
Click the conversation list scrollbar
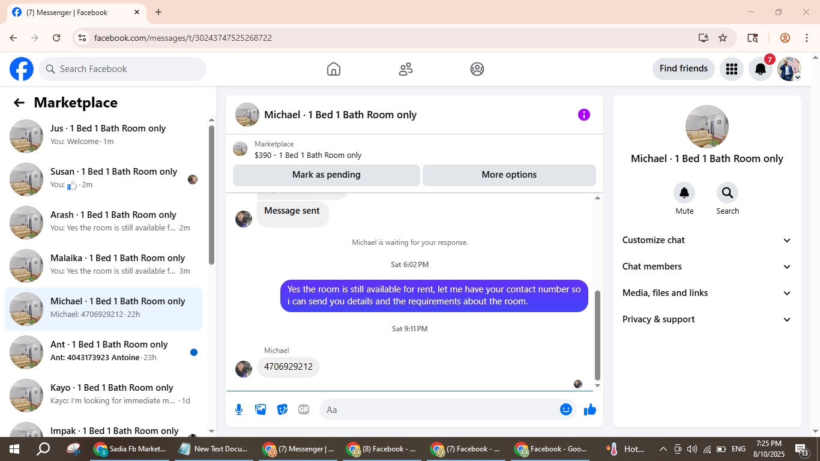pos(211,194)
